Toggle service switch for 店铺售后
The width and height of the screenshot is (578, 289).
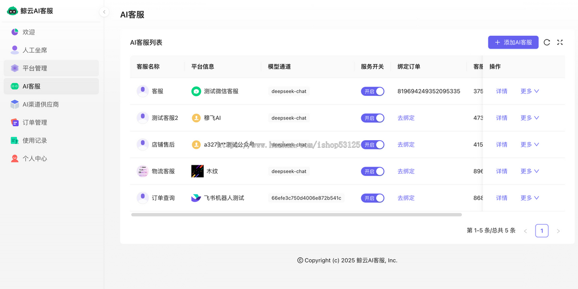pos(373,144)
